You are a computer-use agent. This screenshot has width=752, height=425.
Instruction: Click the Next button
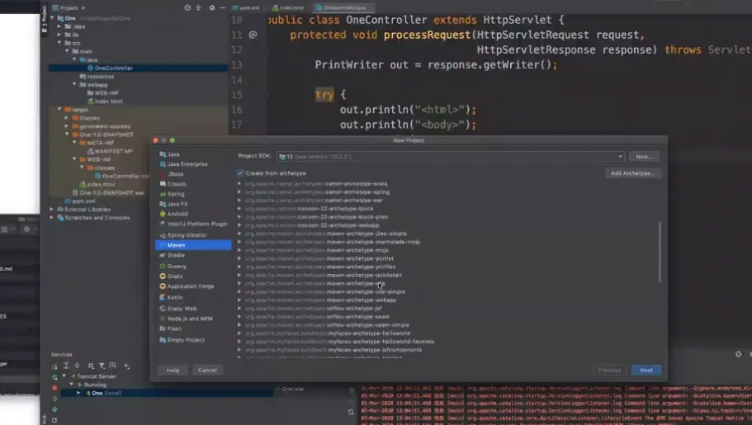[646, 370]
